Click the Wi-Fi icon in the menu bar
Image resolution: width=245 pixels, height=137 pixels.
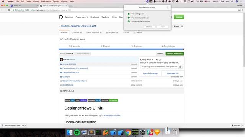(x=185, y=2)
